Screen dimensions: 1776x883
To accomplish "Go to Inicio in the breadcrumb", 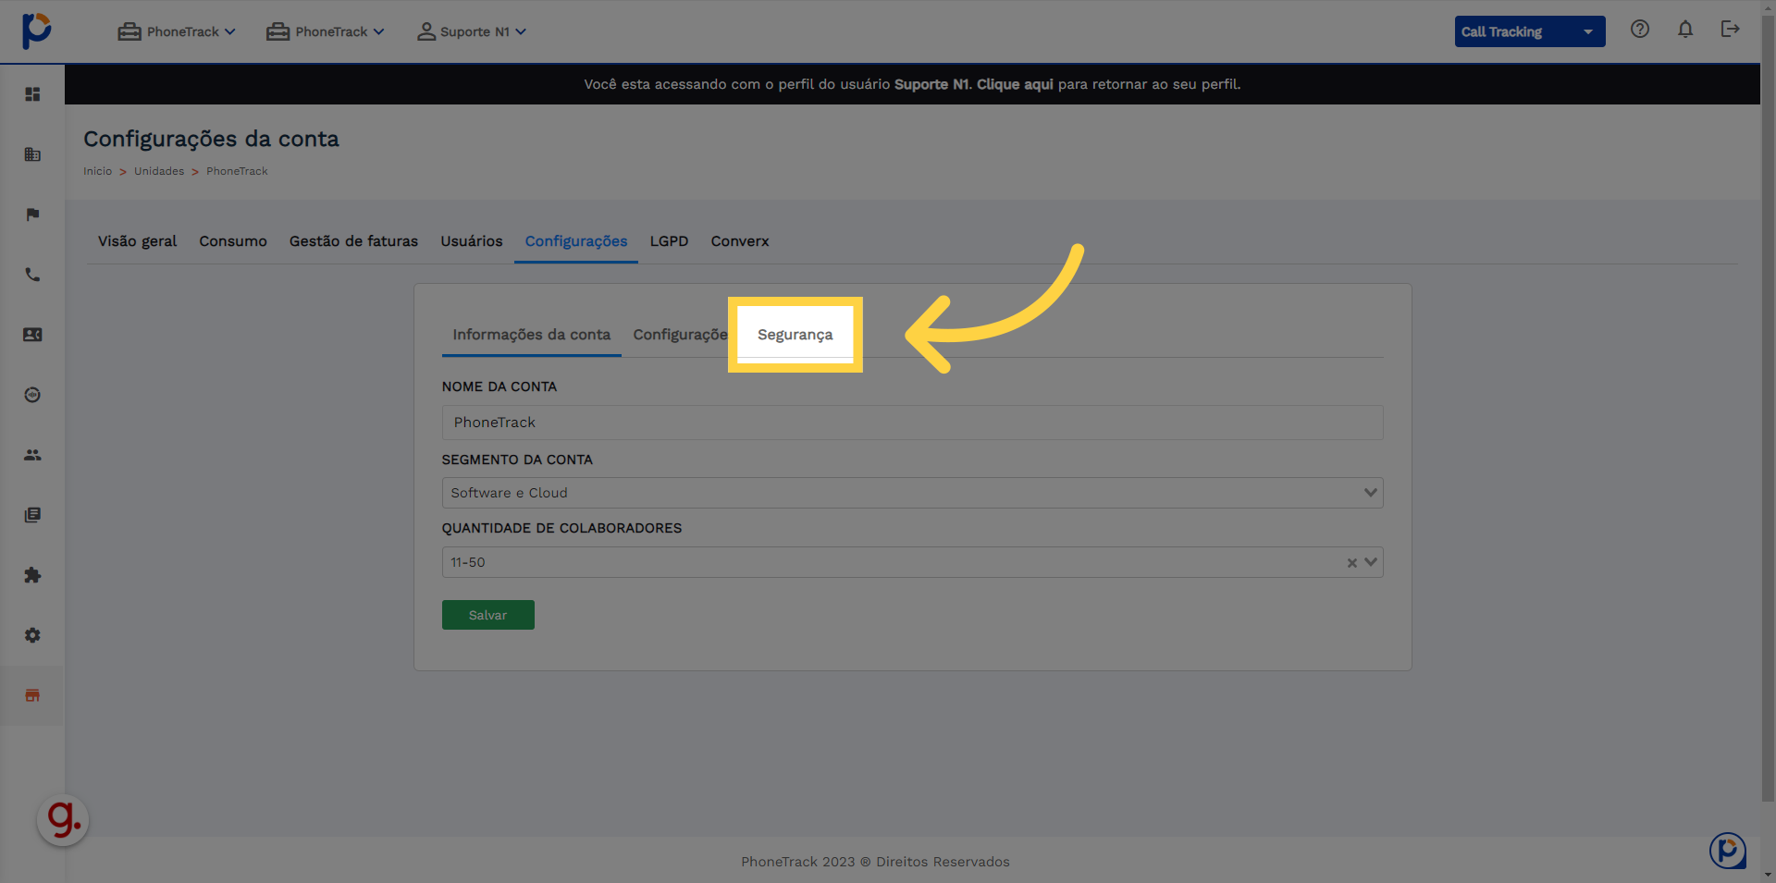I will (x=97, y=171).
